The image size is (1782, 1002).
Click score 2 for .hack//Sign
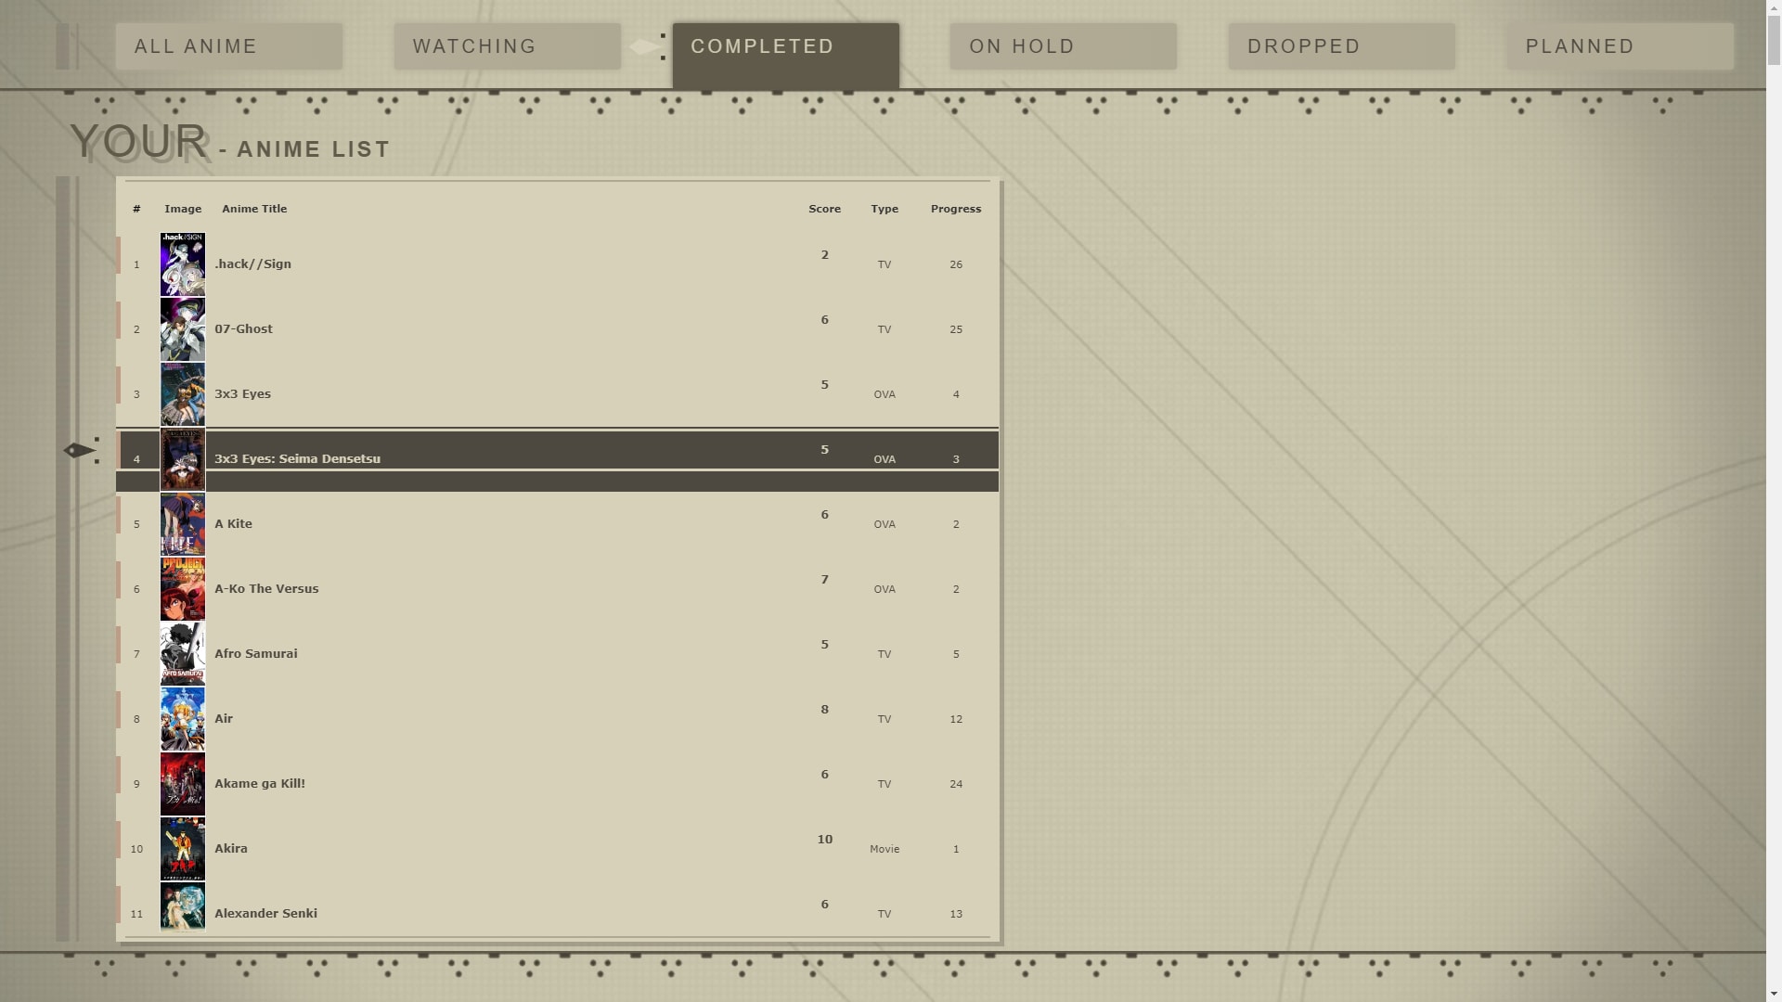(x=824, y=255)
